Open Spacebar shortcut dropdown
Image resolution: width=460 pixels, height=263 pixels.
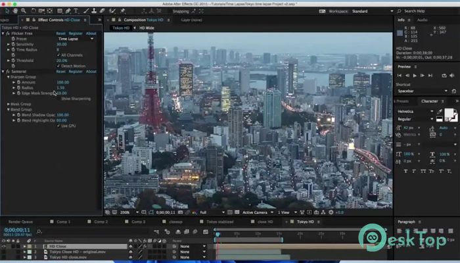tap(422, 91)
